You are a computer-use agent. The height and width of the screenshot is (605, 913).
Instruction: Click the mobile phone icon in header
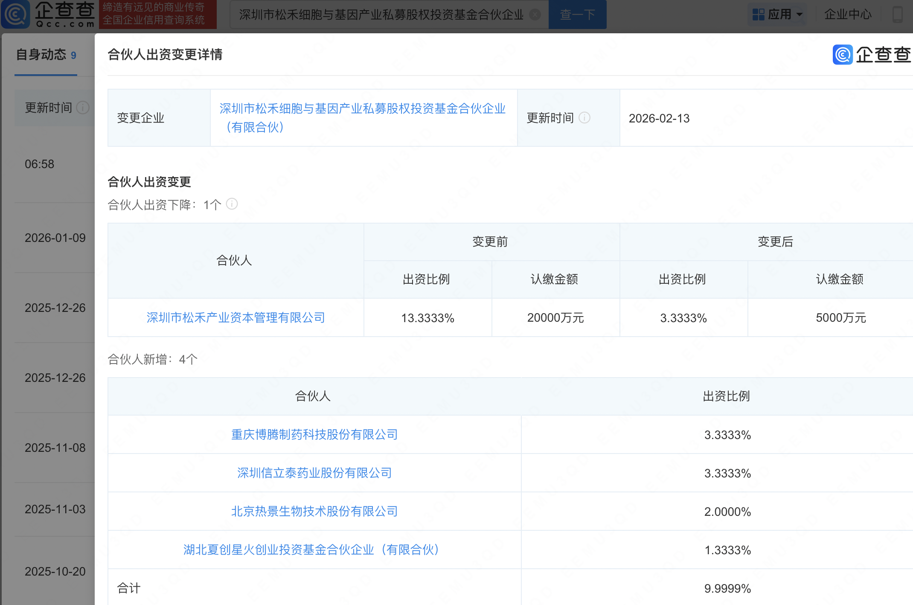tap(898, 15)
